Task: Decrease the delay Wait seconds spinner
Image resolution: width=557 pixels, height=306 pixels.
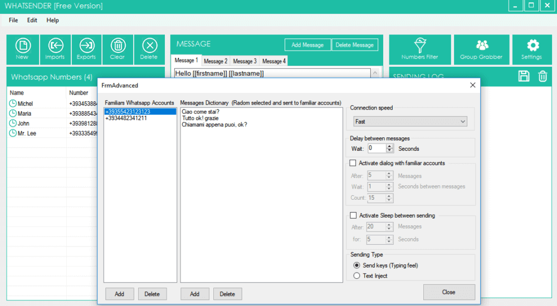Action: point(390,151)
